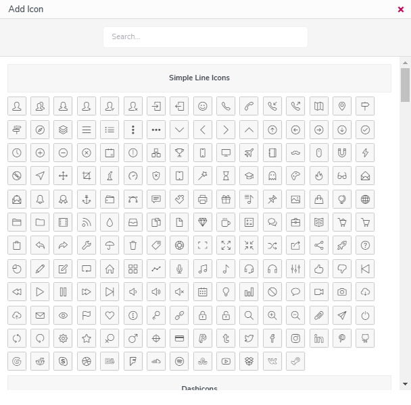Screen dimensions: 411x405
Task: Choose the coffee cup icon
Action: point(226,222)
